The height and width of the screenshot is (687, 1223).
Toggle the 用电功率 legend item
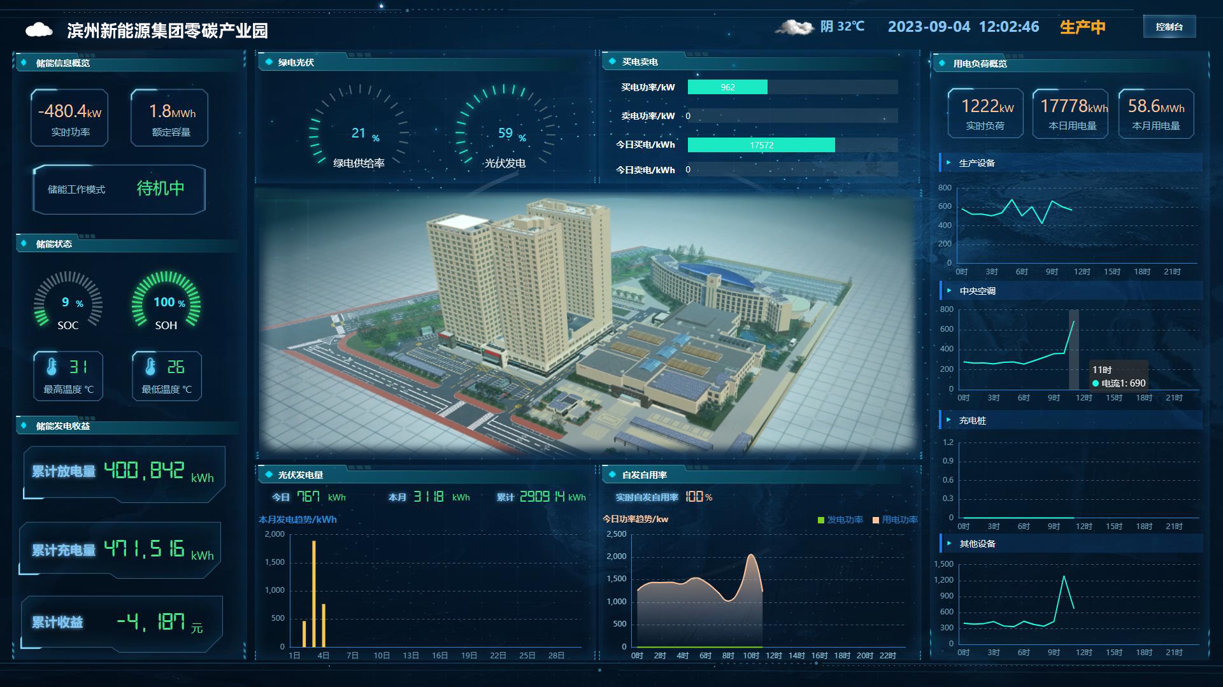tap(895, 520)
